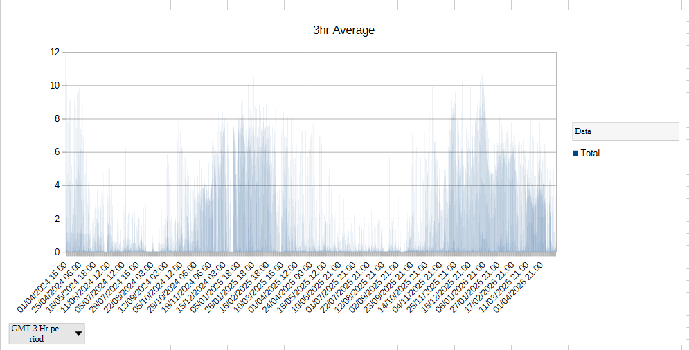Select the 01/04/2024 15:00 X-axis label
Image resolution: width=689 pixels, height=350 pixels.
pos(43,285)
